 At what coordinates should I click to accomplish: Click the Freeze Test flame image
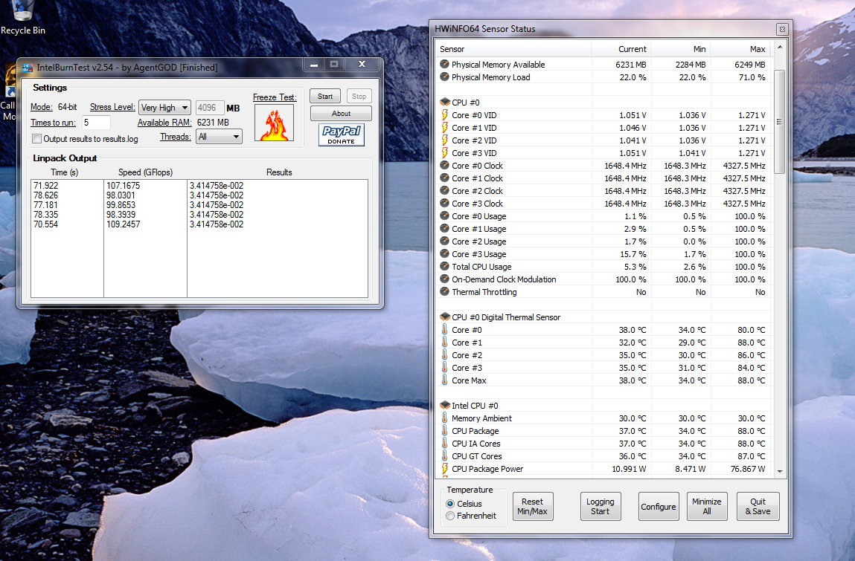pyautogui.click(x=275, y=123)
